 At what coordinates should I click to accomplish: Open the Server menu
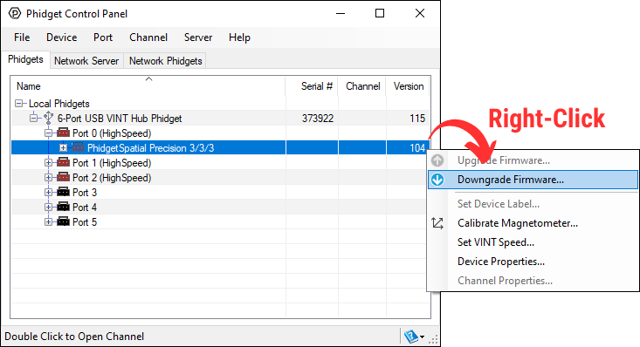tap(198, 37)
